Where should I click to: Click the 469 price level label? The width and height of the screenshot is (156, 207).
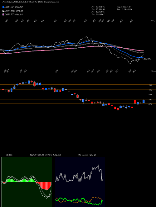[x=150, y=85]
